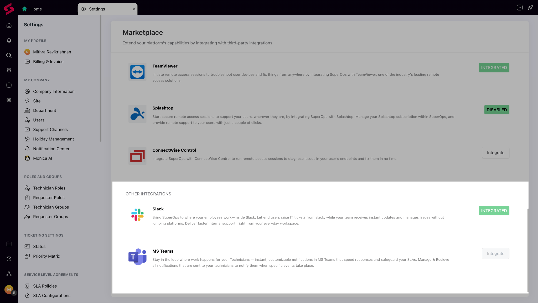Viewport: 538px width, 303px height.
Task: Open the layers stack sidebar icon
Action: (9, 70)
